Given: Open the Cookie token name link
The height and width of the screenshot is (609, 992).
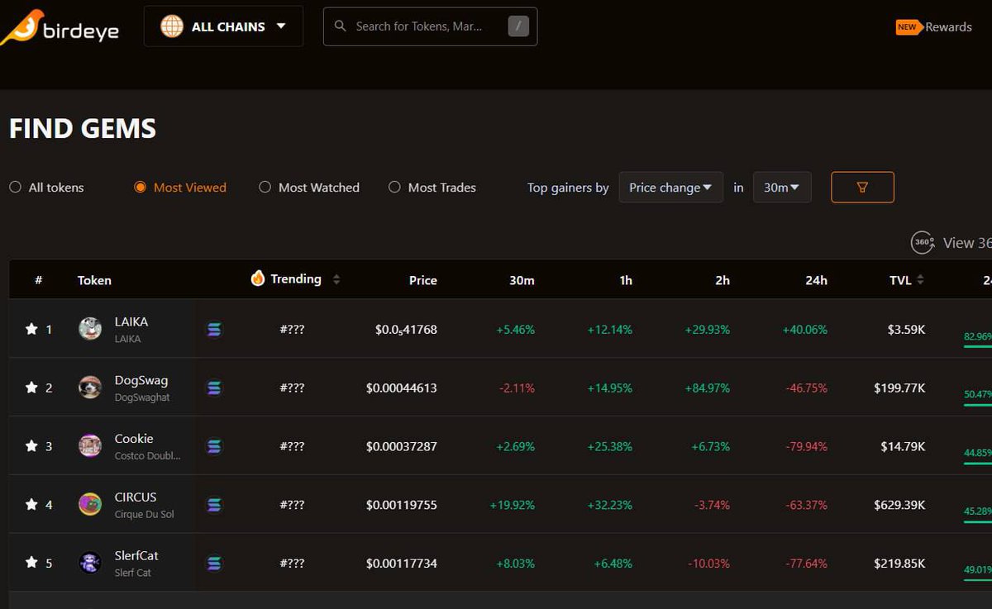Looking at the screenshot, I should coord(134,438).
